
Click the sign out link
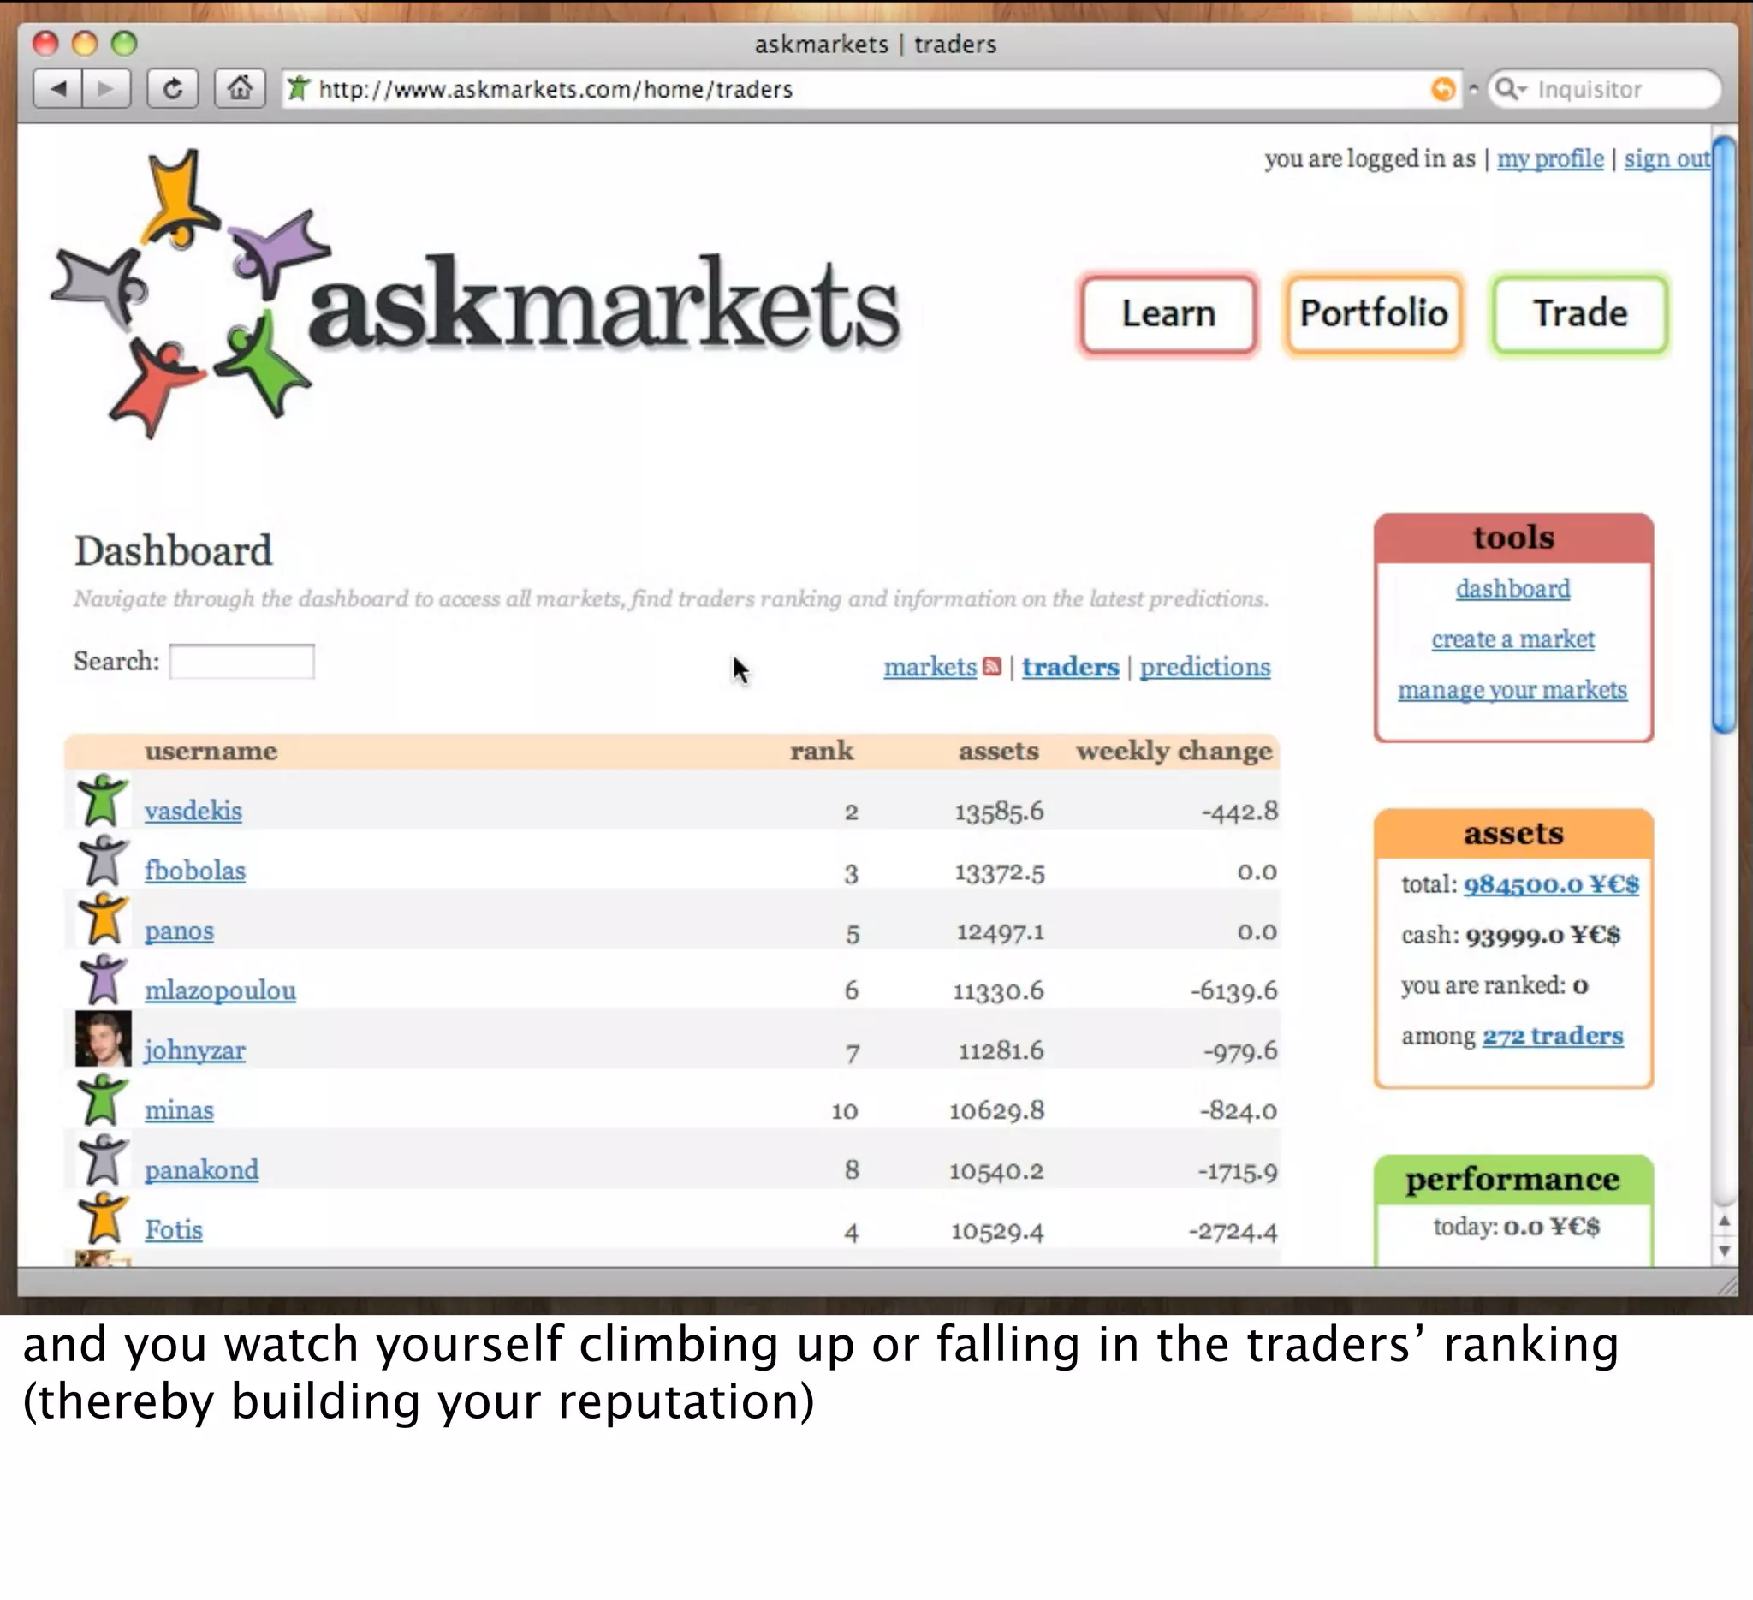click(x=1667, y=158)
